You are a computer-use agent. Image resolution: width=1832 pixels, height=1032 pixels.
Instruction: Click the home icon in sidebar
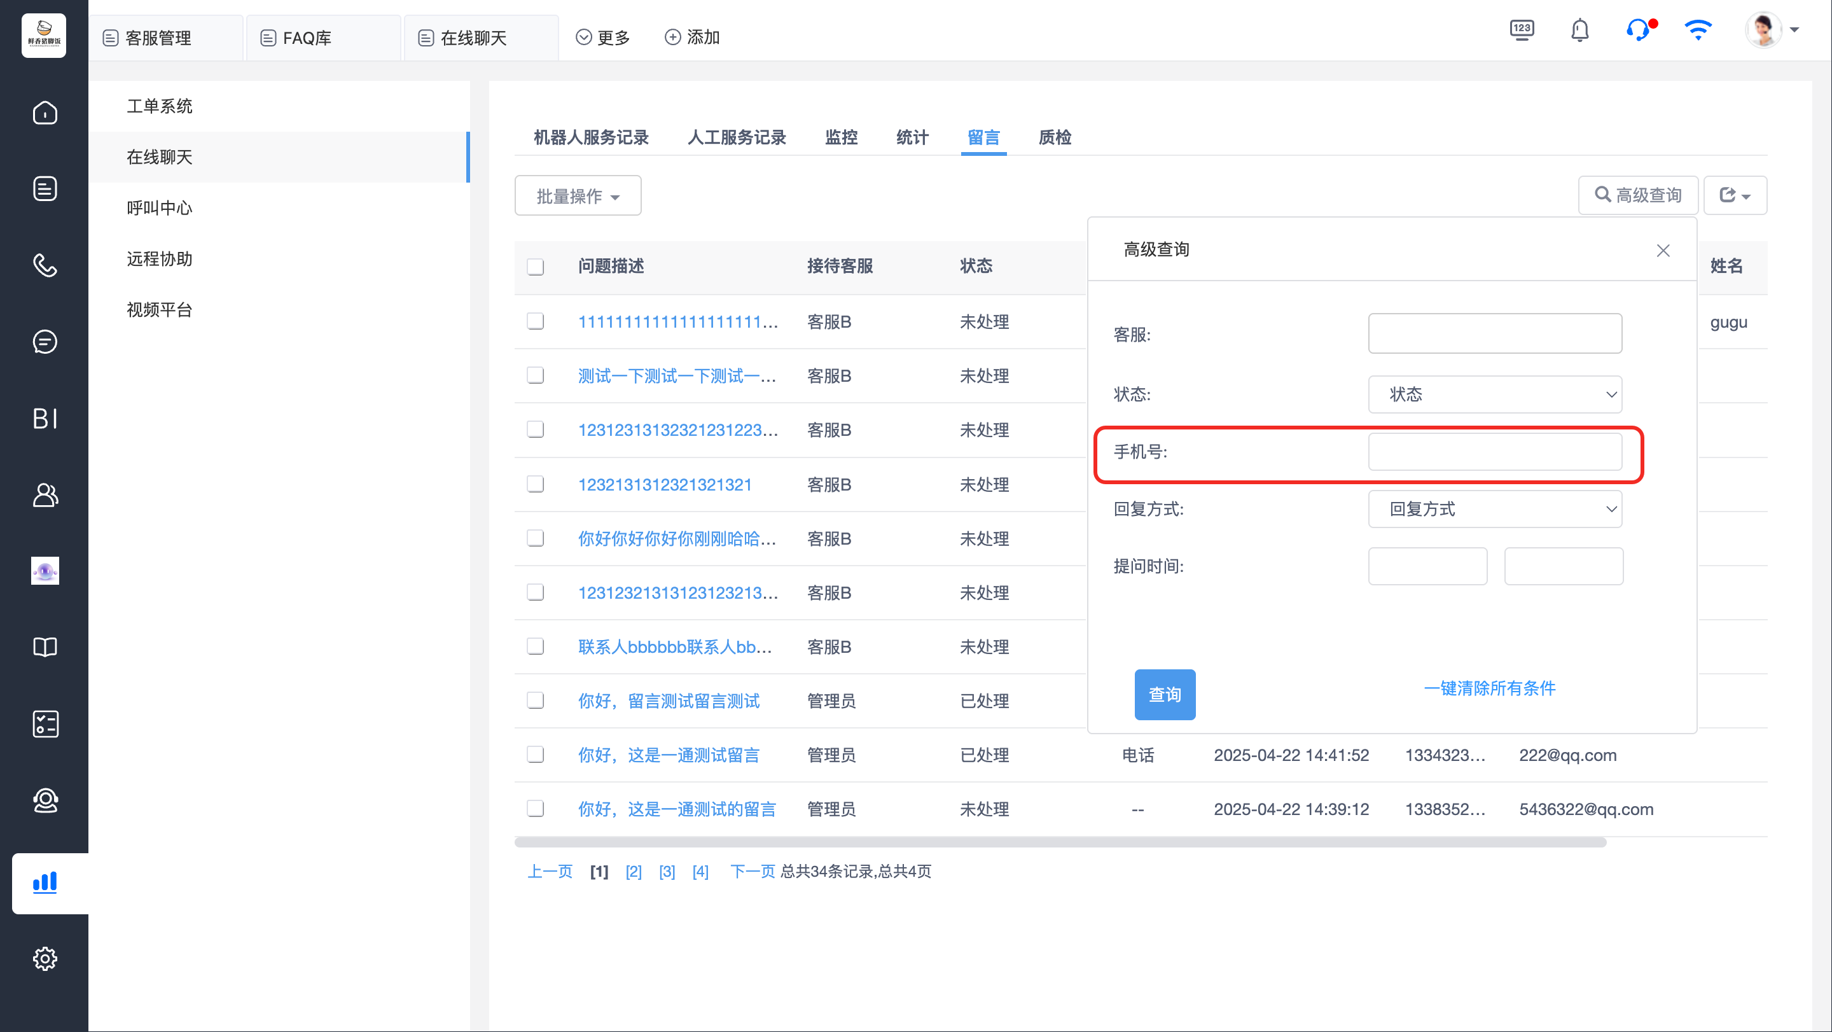click(x=45, y=113)
